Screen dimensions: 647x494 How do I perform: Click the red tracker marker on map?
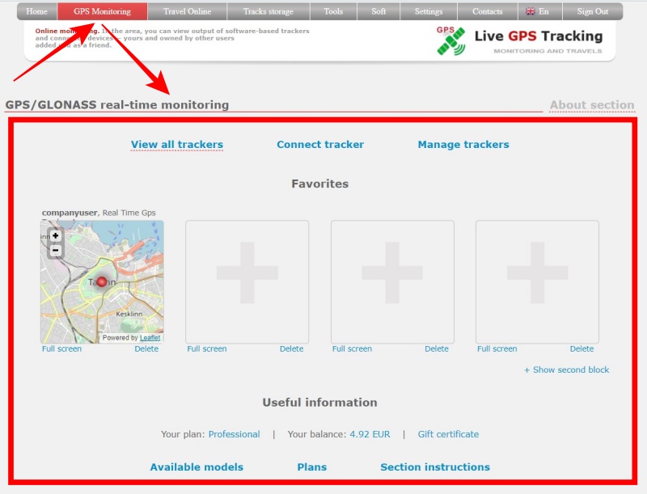[x=102, y=282]
